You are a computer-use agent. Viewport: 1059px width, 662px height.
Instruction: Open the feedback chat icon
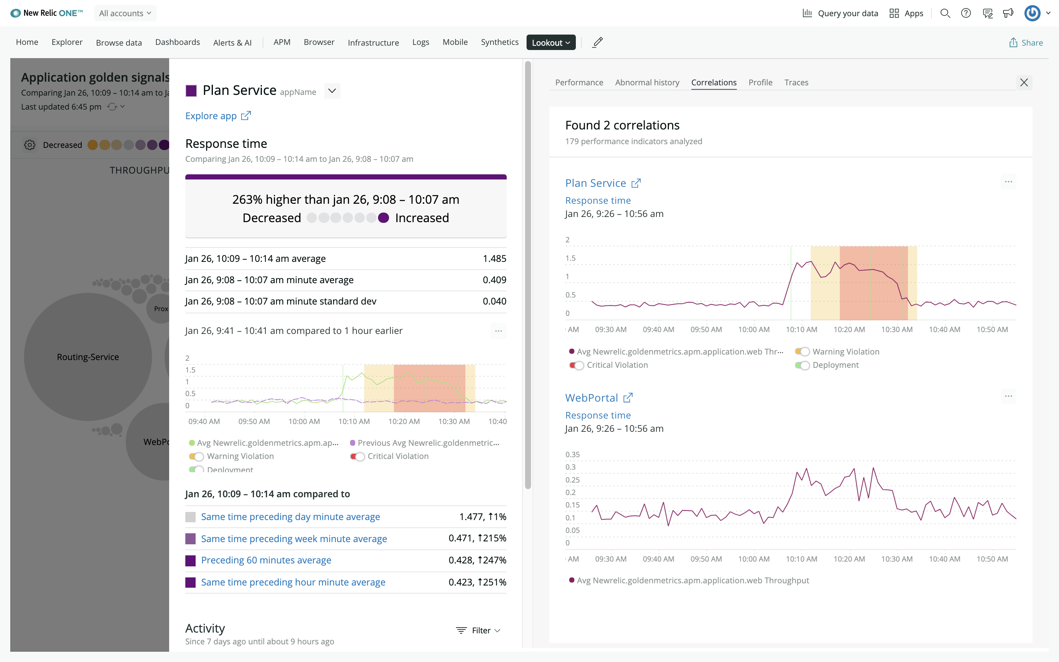pyautogui.click(x=987, y=13)
